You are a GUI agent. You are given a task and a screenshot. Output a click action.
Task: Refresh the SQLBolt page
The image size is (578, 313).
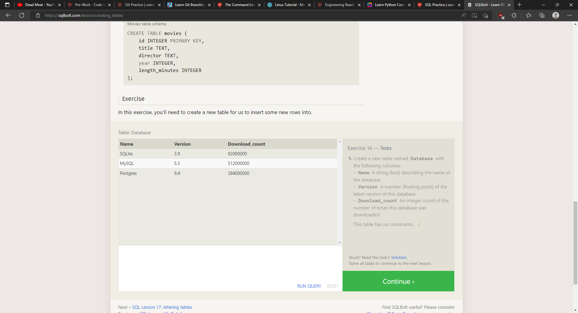click(x=22, y=15)
